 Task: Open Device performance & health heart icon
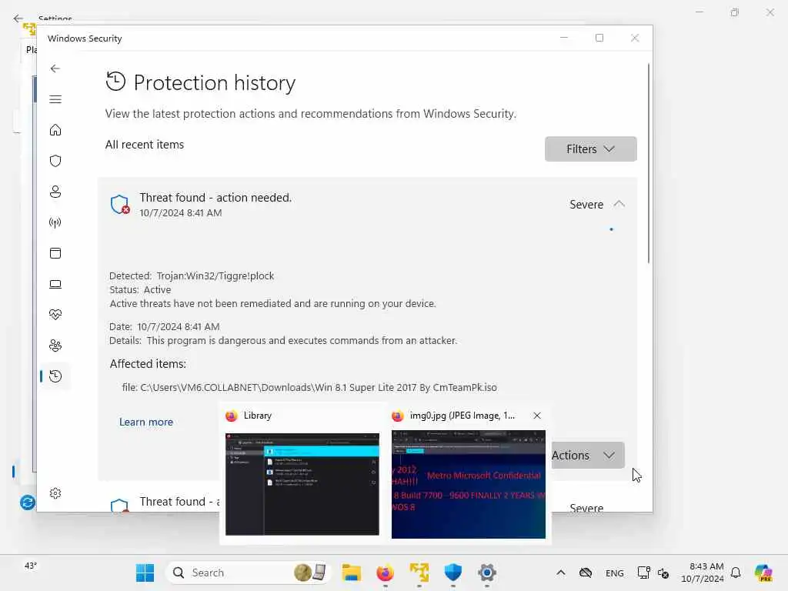pyautogui.click(x=55, y=315)
